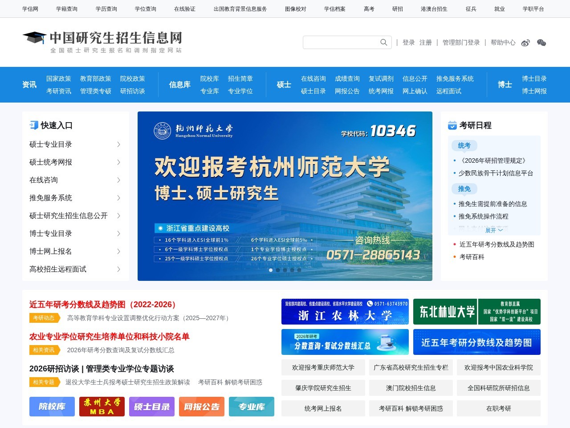Open 国家政策 under 资讯
The image size is (570, 428).
pos(59,78)
